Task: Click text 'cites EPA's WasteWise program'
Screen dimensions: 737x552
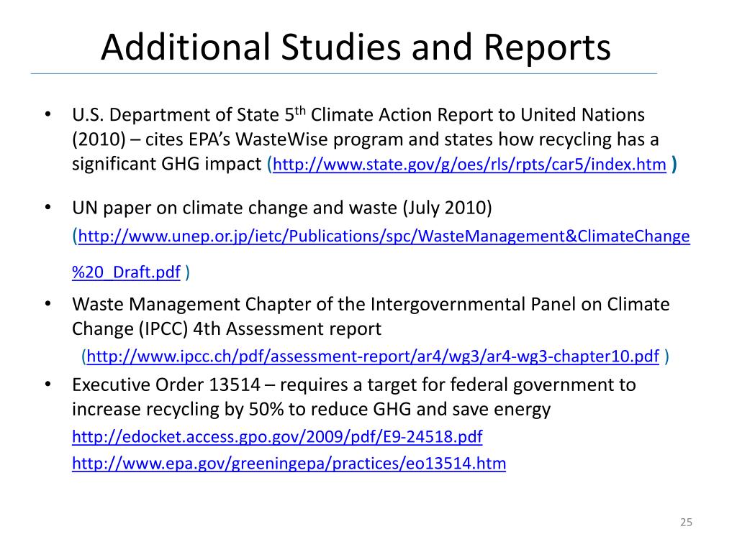Action: point(274,139)
